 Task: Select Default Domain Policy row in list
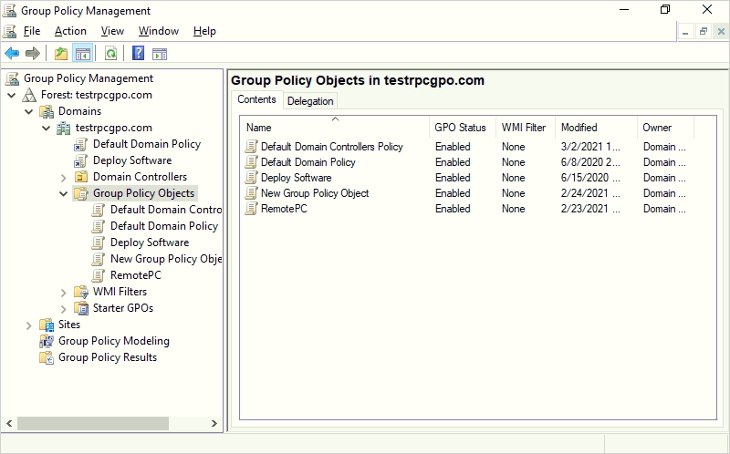pos(308,162)
